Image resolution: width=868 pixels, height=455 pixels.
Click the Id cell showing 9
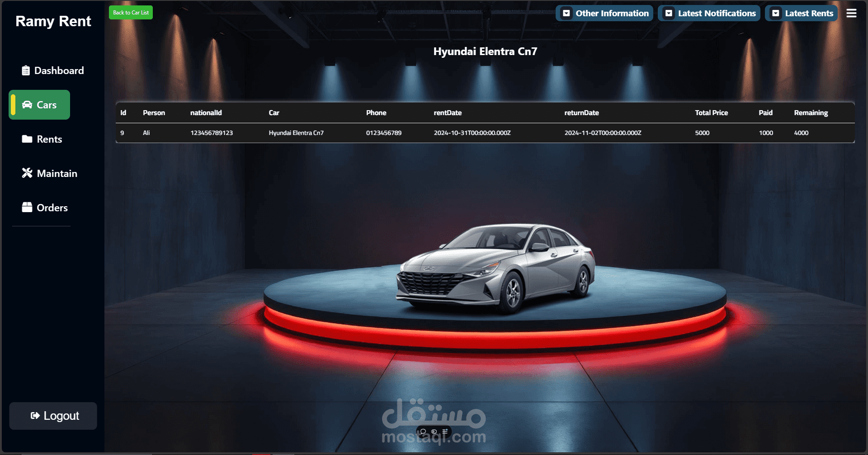pyautogui.click(x=122, y=133)
